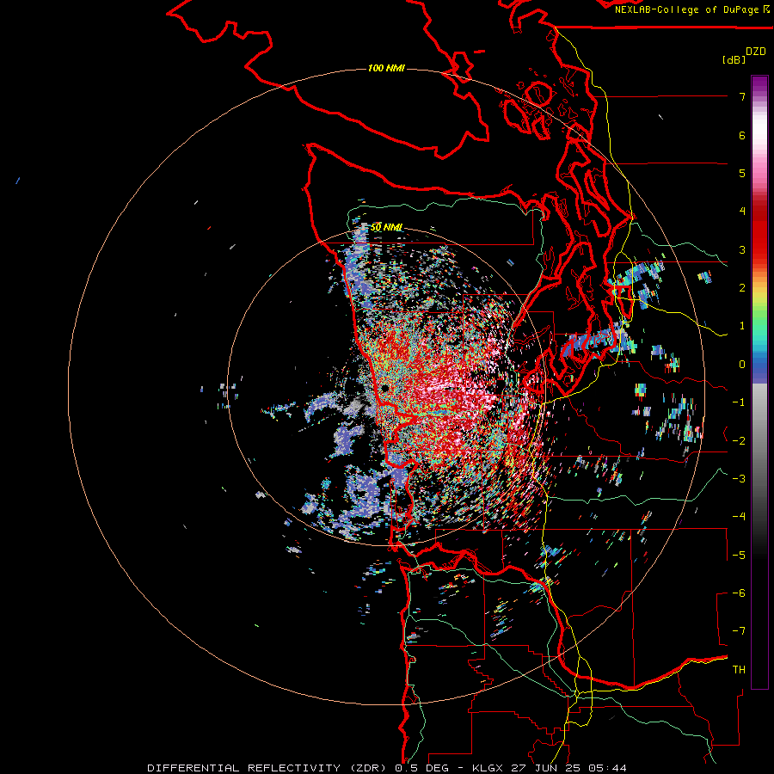Click the Differential Reflectivity KLGX caption
The height and width of the screenshot is (774, 774).
pyautogui.click(x=387, y=768)
